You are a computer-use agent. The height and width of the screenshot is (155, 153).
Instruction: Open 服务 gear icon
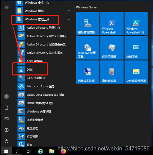point(21,144)
